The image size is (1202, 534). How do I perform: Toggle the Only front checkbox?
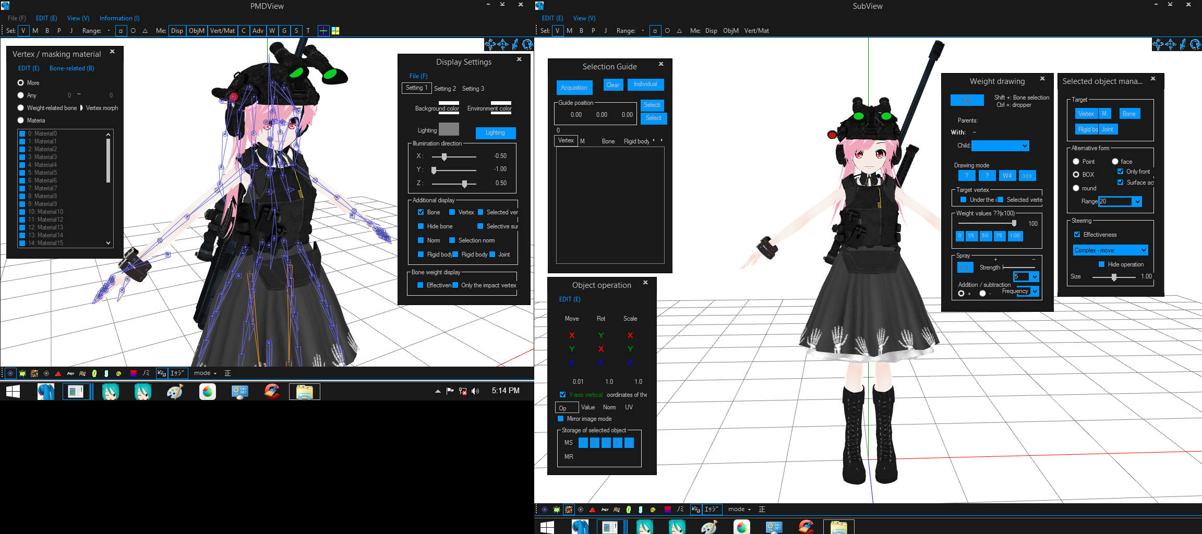pos(1120,172)
